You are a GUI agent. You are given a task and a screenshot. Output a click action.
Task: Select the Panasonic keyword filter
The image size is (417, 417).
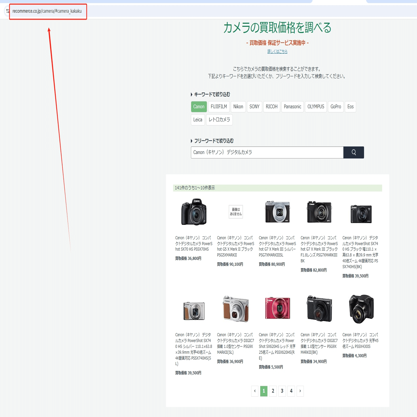tap(293, 107)
